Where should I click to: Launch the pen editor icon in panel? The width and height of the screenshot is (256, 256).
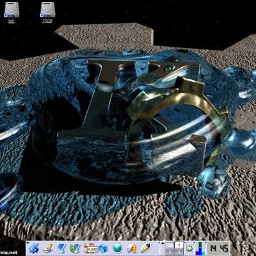tap(145, 248)
